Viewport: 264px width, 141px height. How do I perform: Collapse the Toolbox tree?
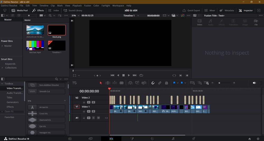(x=2, y=84)
